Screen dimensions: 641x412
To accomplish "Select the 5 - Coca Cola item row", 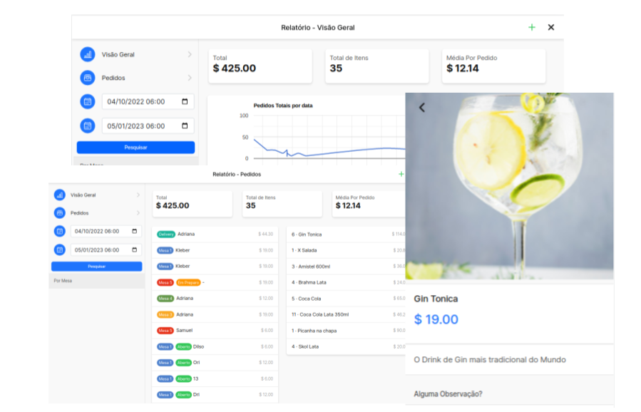I will [347, 299].
